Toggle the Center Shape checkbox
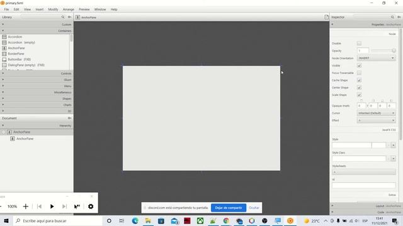 [359, 87]
